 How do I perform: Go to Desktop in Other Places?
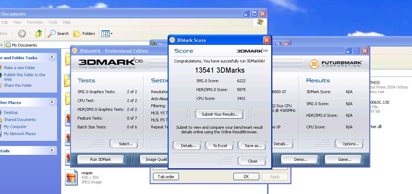tap(11, 113)
